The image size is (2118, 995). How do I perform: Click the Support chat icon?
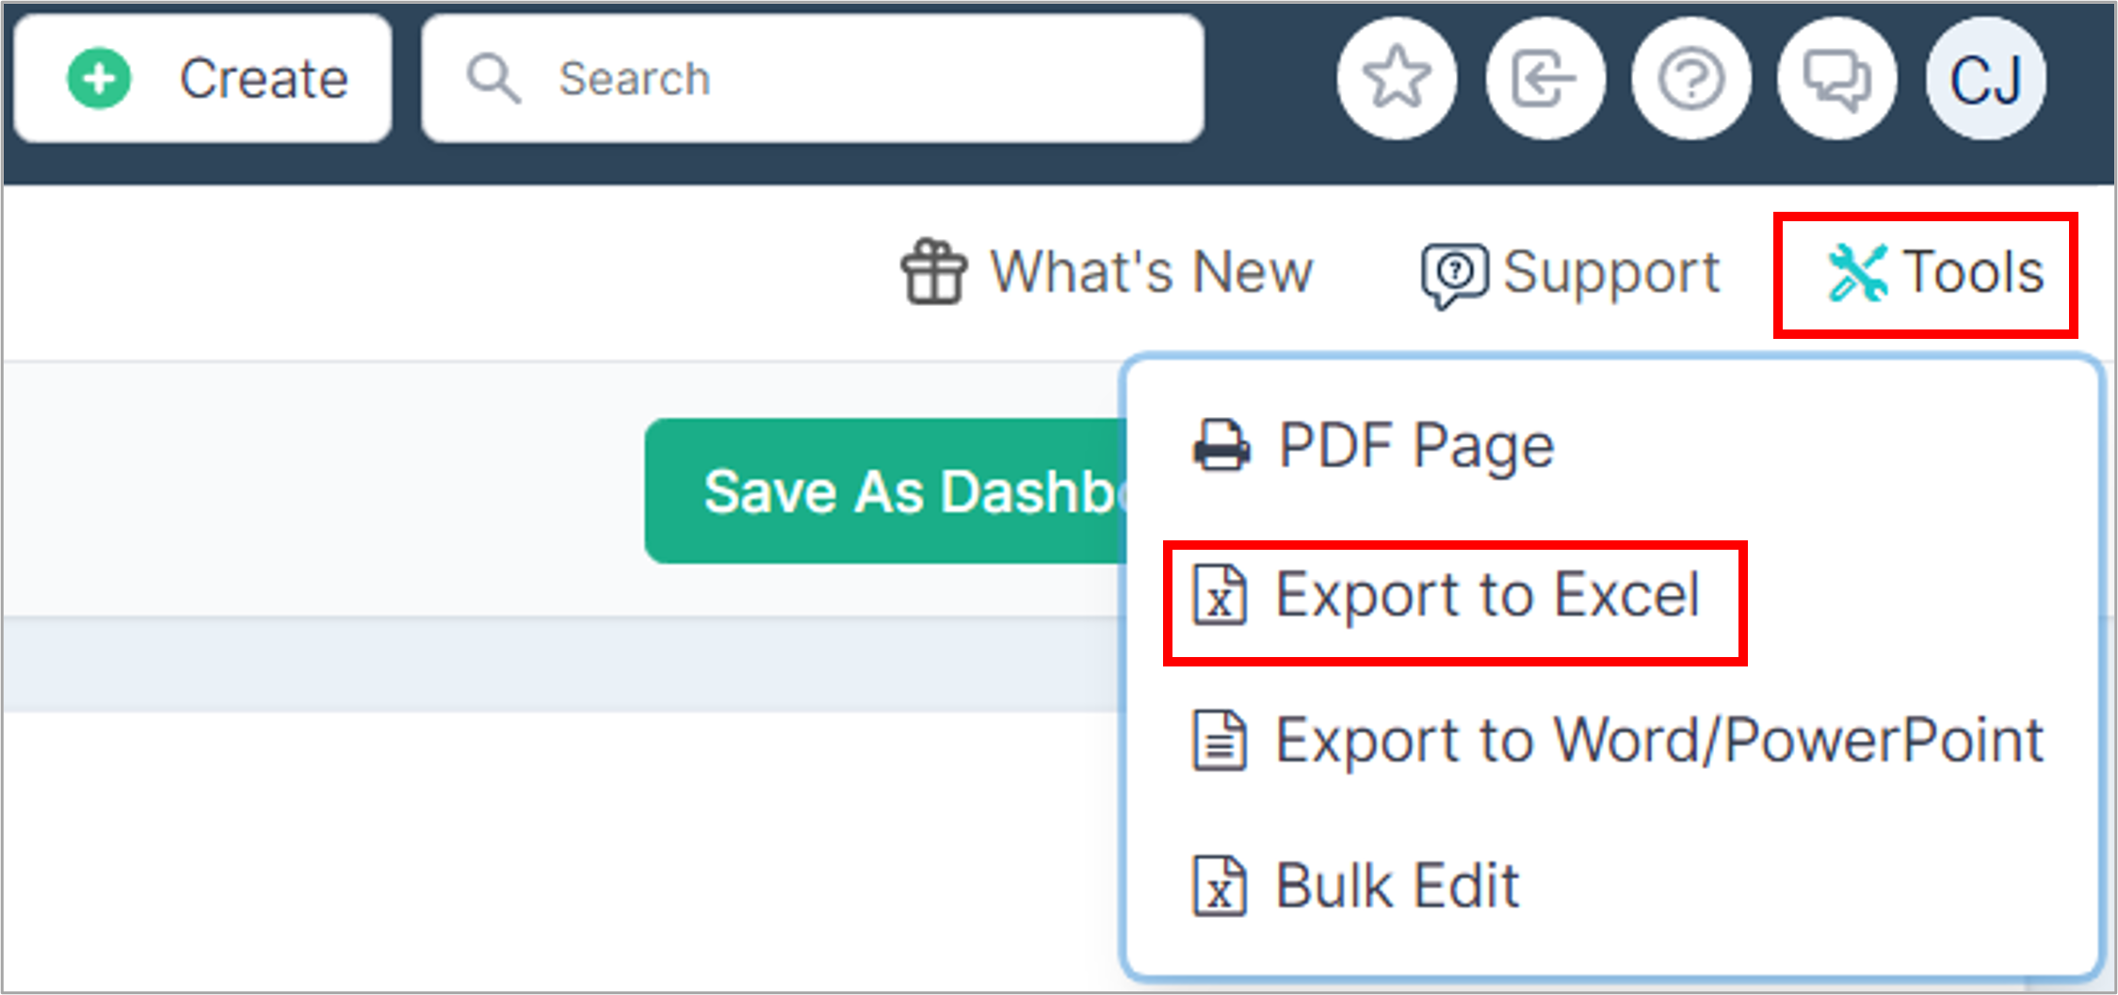[1455, 275]
